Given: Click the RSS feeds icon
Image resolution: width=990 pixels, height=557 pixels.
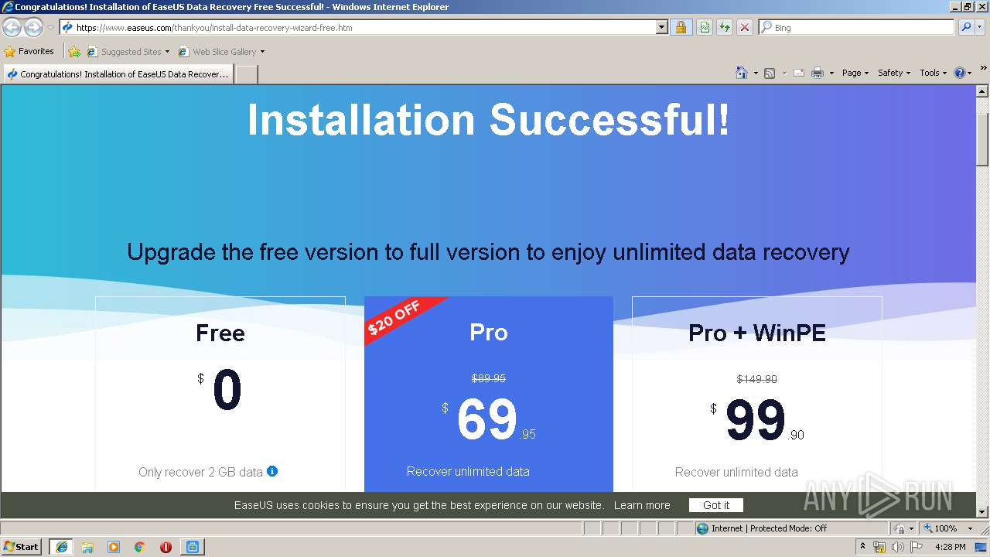Looking at the screenshot, I should 770,73.
